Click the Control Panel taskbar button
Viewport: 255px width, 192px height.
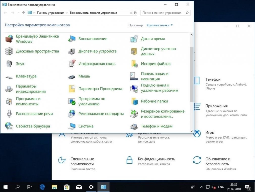coord(104,187)
